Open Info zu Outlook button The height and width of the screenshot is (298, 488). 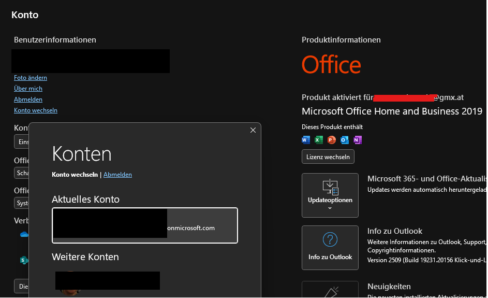[330, 248]
